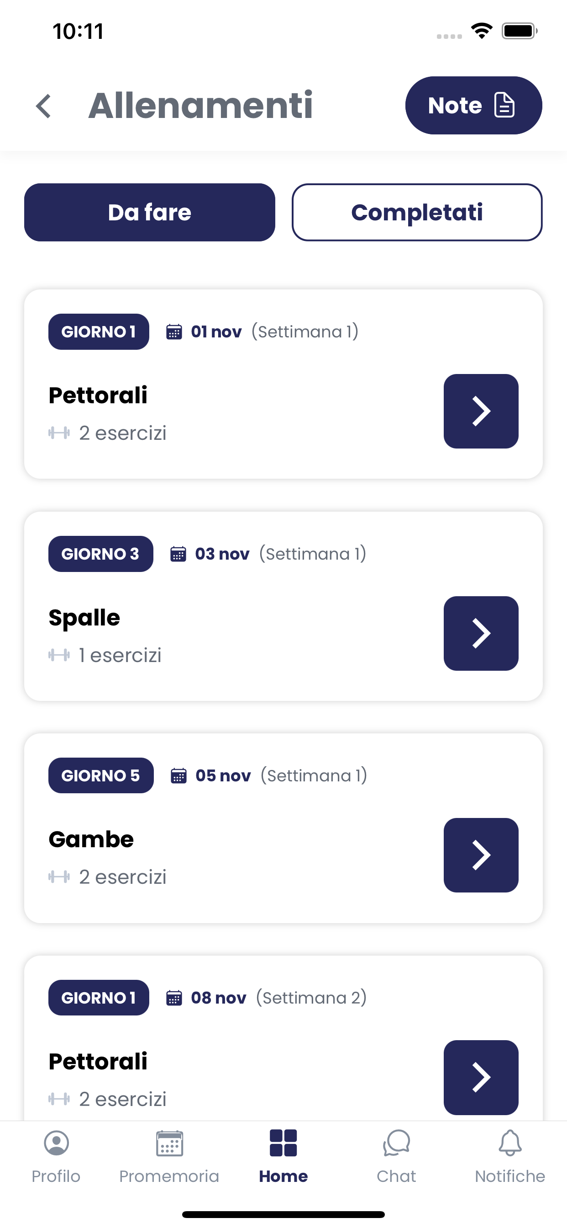Open the Note document button

473,106
